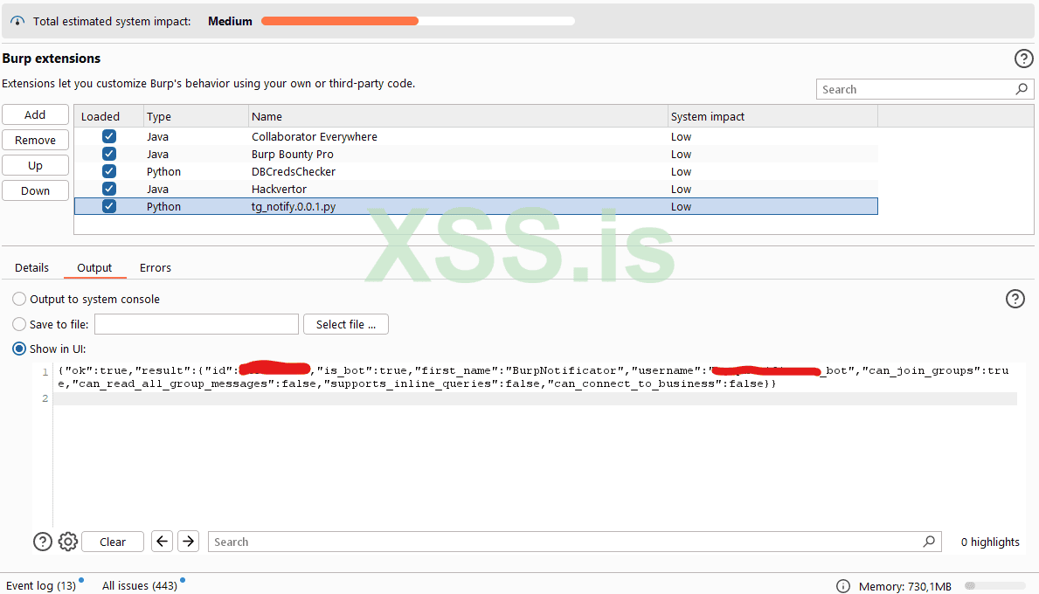1039x594 pixels.
Task: Select Burp Bounty Pro extension name
Action: point(292,154)
